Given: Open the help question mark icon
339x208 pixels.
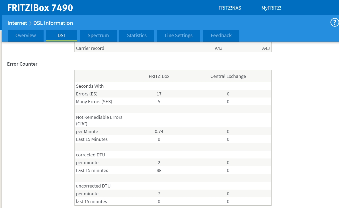Looking at the screenshot, I should 334,23.
